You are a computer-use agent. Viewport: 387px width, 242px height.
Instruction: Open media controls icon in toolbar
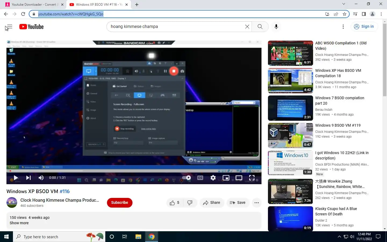pyautogui.click(x=355, y=14)
